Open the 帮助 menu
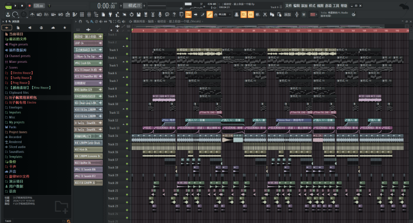 pyautogui.click(x=344, y=6)
